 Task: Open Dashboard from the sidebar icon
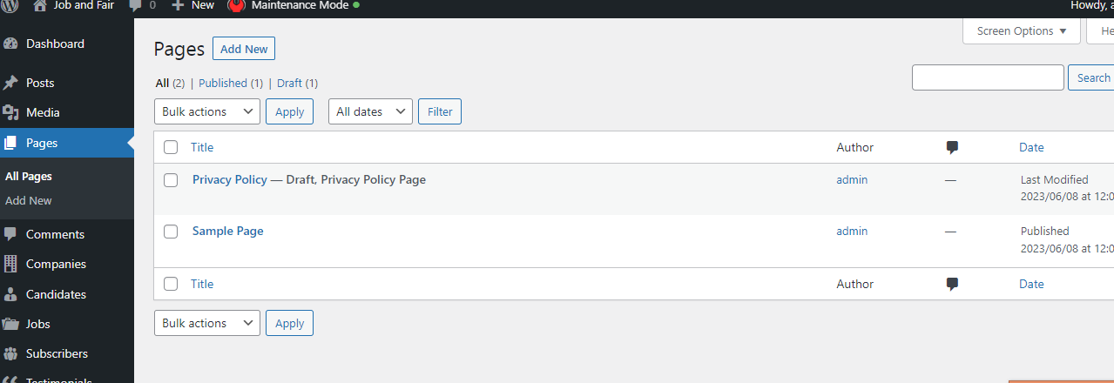coord(10,44)
